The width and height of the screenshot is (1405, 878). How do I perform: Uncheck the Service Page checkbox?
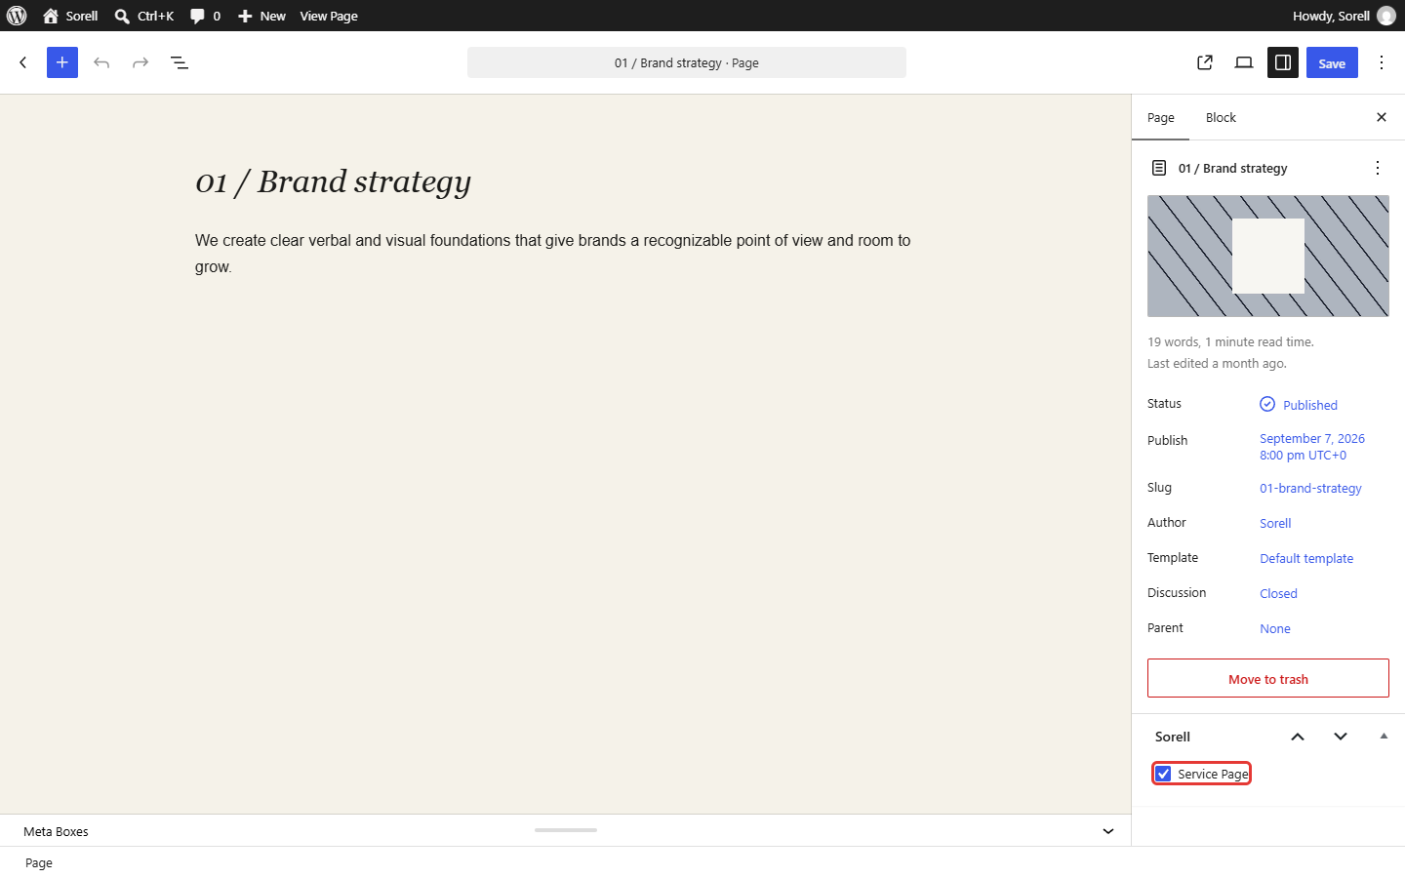[1163, 774]
